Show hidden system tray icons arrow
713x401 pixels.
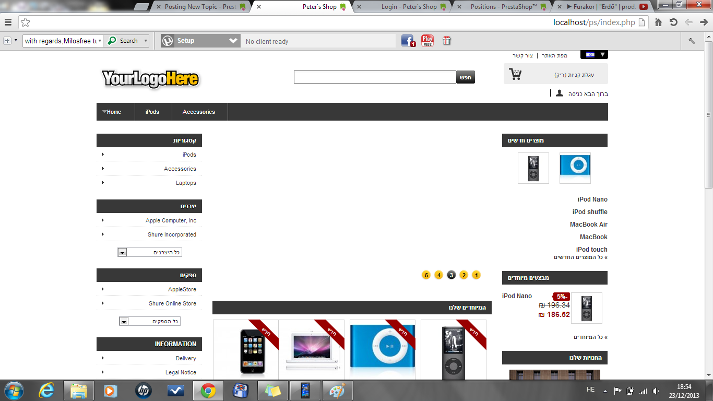coord(605,391)
